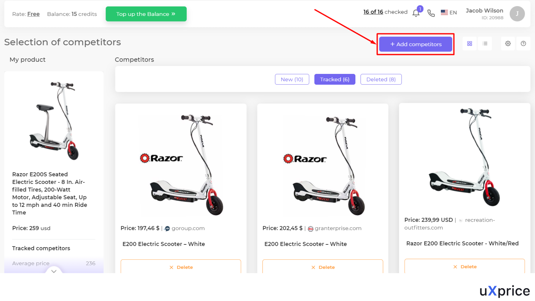Open the help question mark icon
This screenshot has width=535, height=301.
(x=523, y=43)
